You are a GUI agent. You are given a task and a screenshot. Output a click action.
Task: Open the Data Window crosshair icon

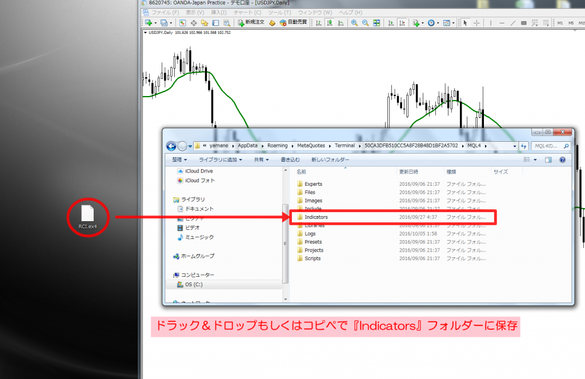point(194,23)
